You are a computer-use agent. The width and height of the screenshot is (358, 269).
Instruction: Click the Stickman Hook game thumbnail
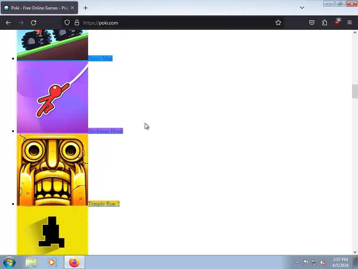(52, 97)
